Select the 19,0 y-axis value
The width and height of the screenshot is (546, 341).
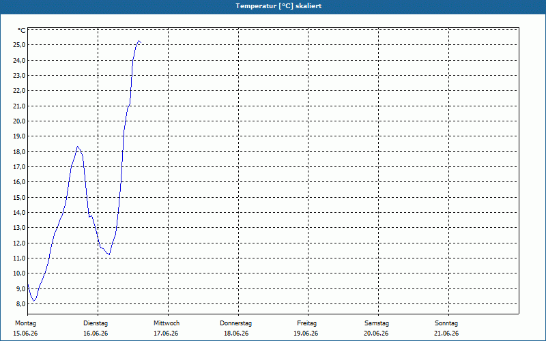(20, 136)
